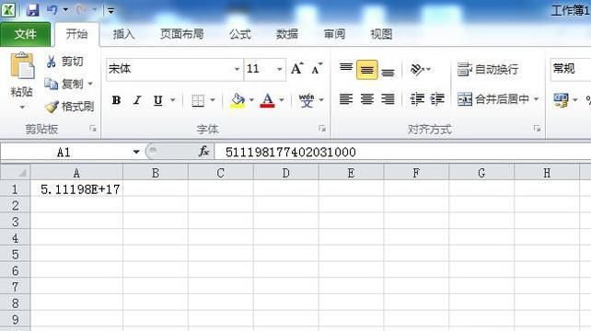Select column F header

pos(416,173)
